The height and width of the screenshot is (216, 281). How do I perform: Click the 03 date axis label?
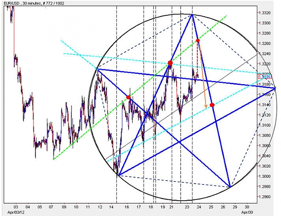click(16, 207)
